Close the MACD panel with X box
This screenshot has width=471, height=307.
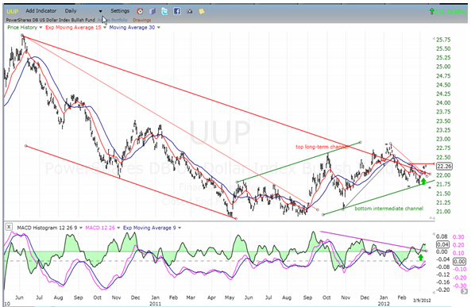point(9,227)
